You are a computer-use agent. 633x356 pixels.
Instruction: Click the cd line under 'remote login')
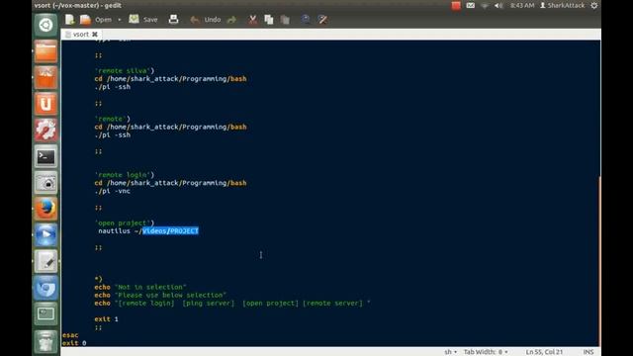pyautogui.click(x=170, y=183)
